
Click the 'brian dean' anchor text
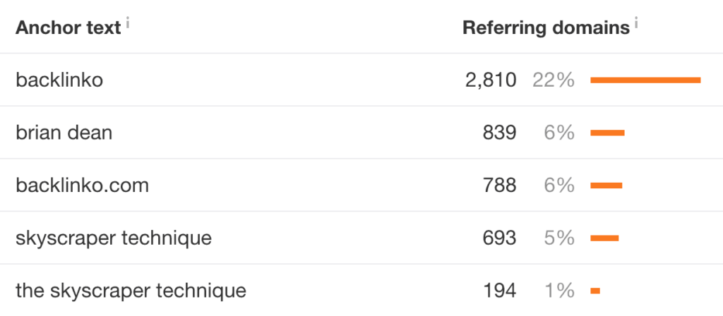coord(64,132)
